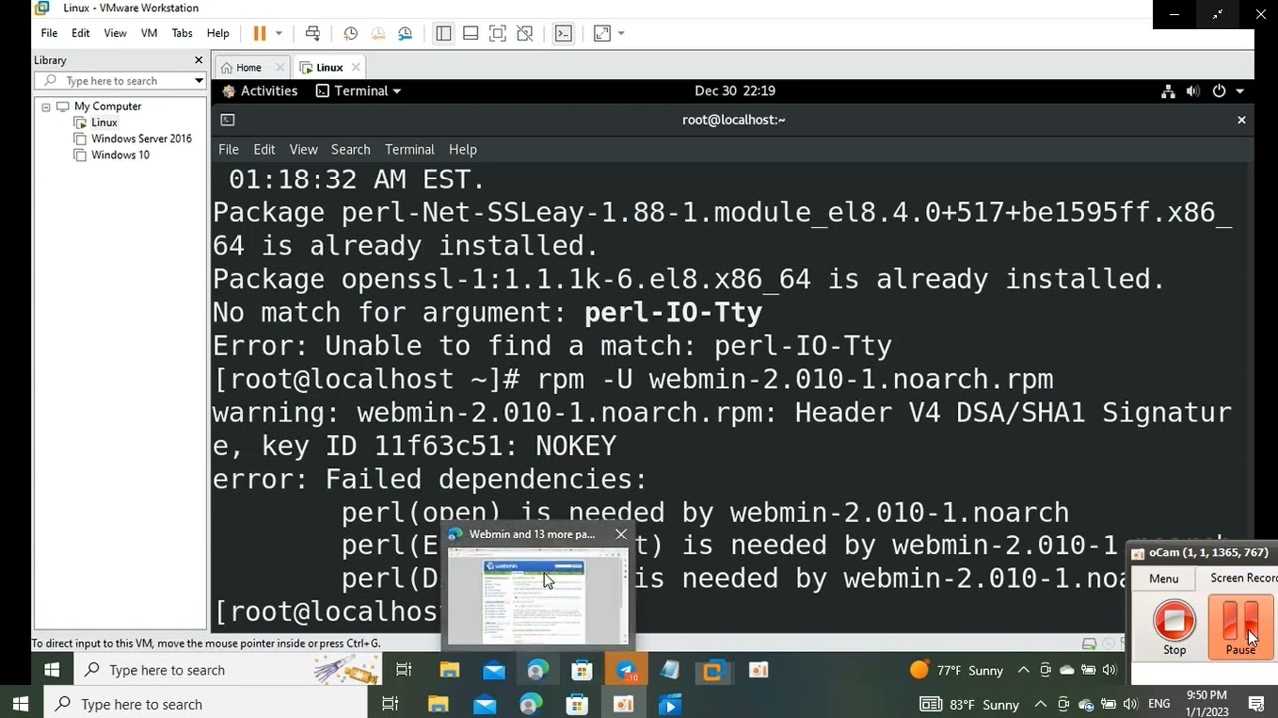Click ENG language indicator
The image size is (1278, 718).
pyautogui.click(x=1159, y=704)
